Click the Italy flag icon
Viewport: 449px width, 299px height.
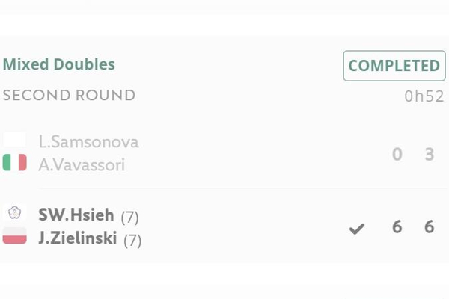coord(15,162)
